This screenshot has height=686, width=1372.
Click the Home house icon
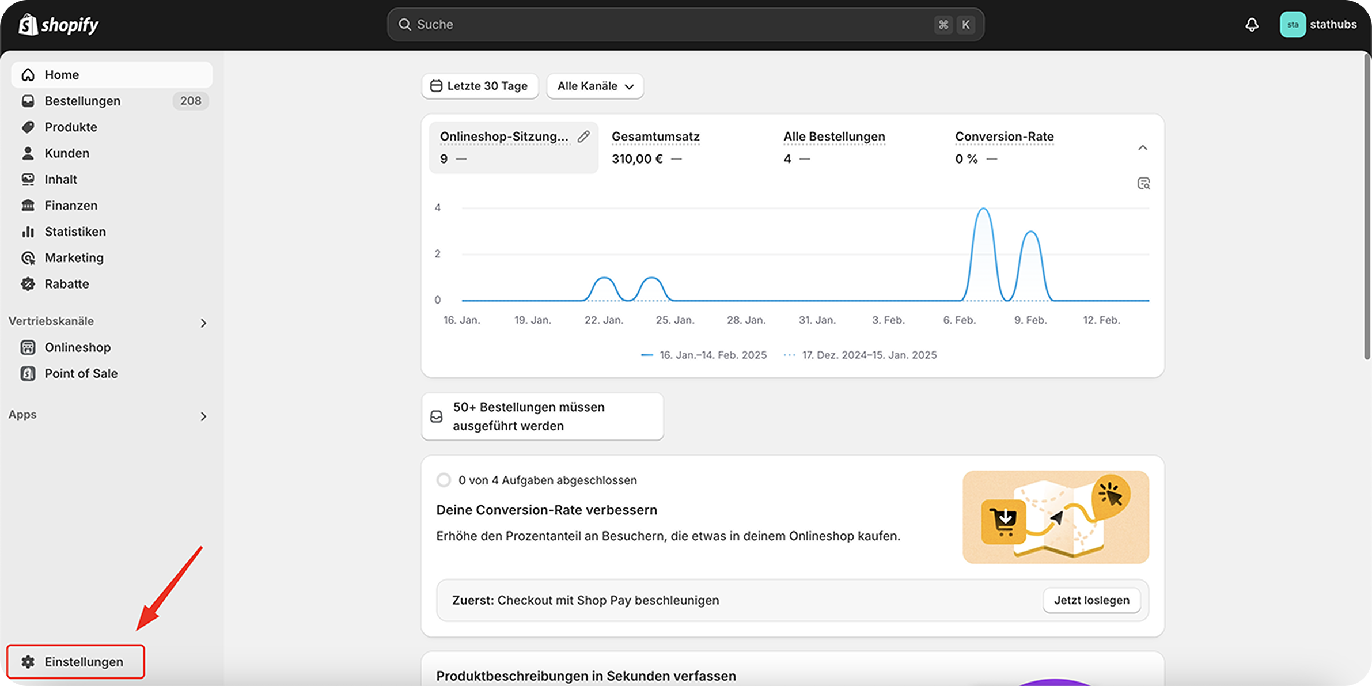[28, 75]
